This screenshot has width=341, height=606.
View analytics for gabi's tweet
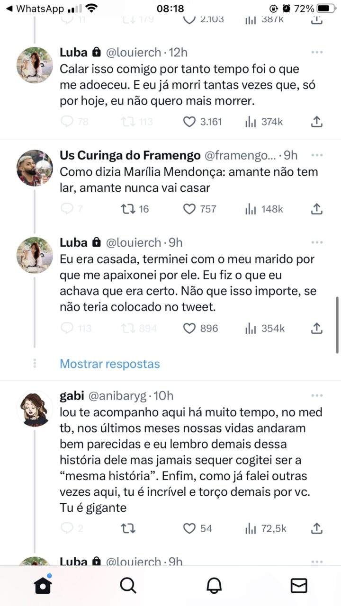pos(251,528)
